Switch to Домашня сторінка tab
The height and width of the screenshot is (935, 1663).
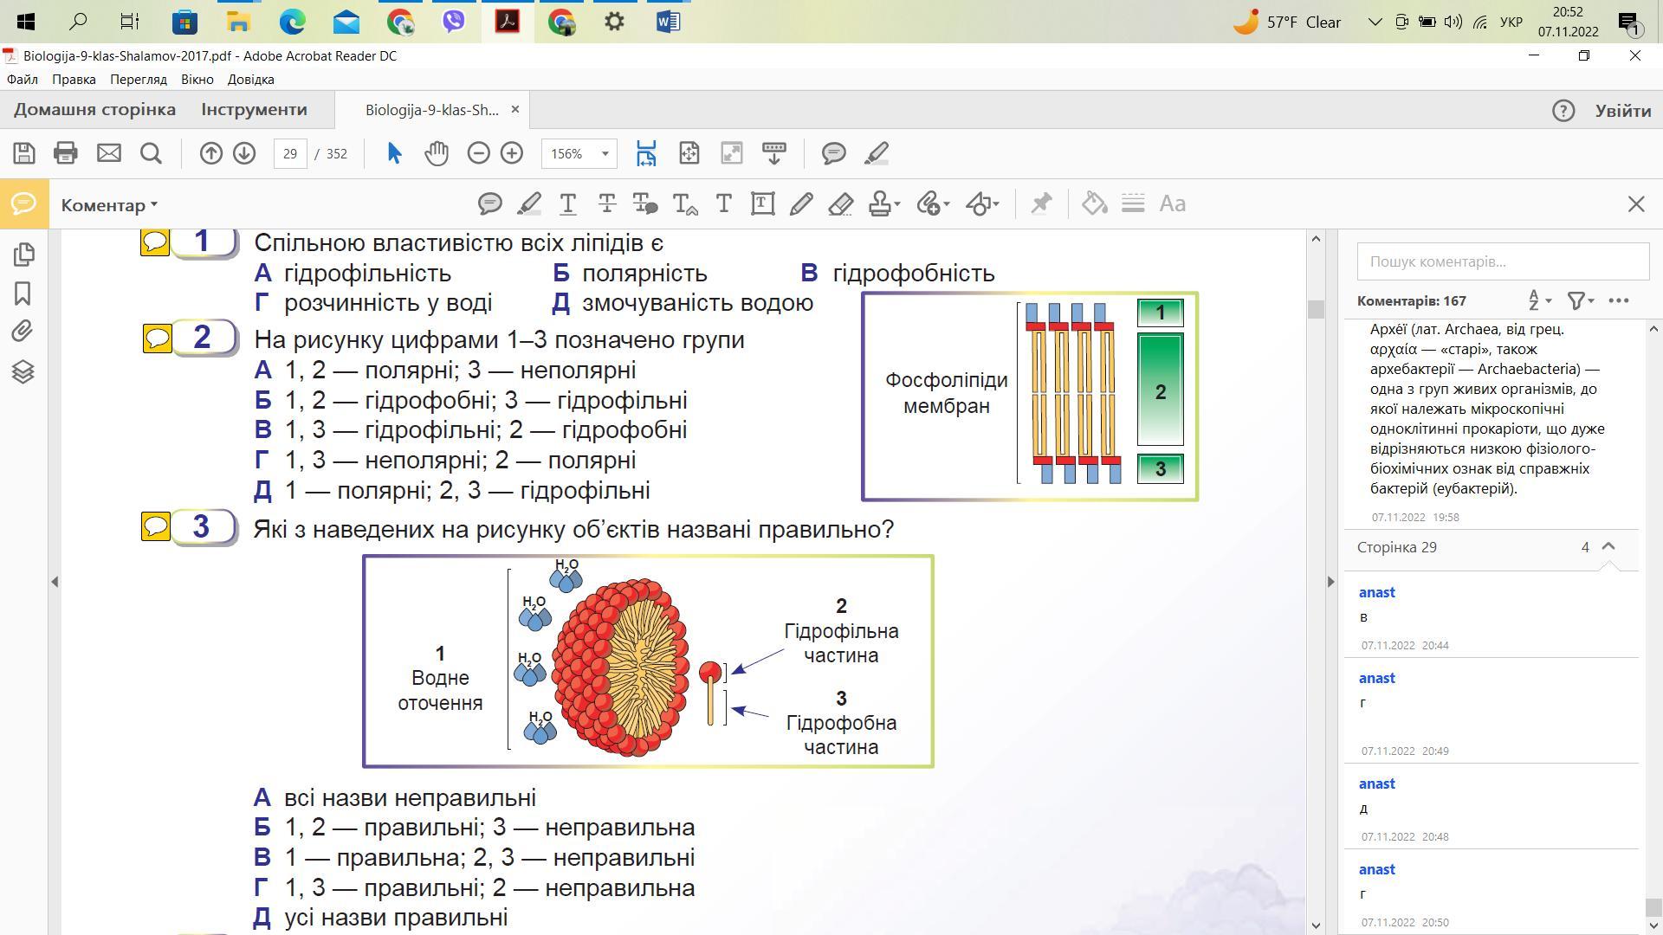click(x=95, y=110)
